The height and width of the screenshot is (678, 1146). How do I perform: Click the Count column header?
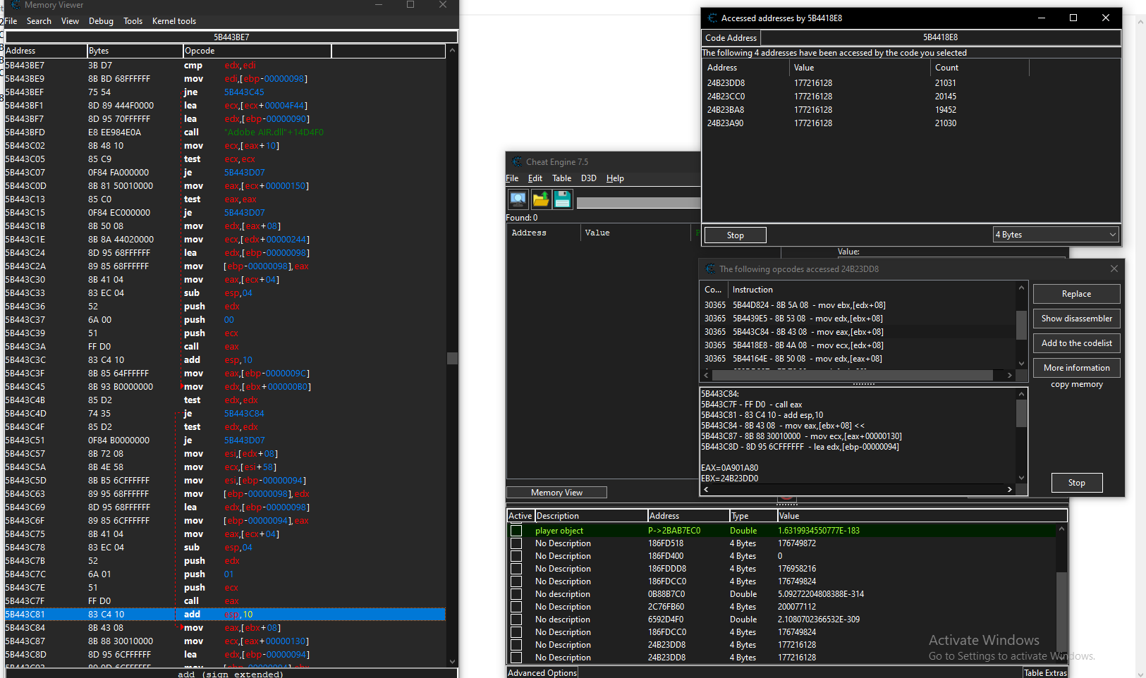click(980, 68)
